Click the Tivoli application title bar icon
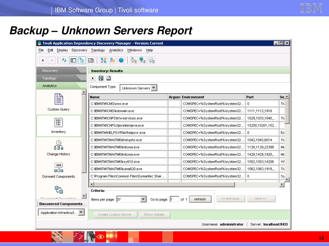This screenshot has height=246, width=329. click(39, 43)
